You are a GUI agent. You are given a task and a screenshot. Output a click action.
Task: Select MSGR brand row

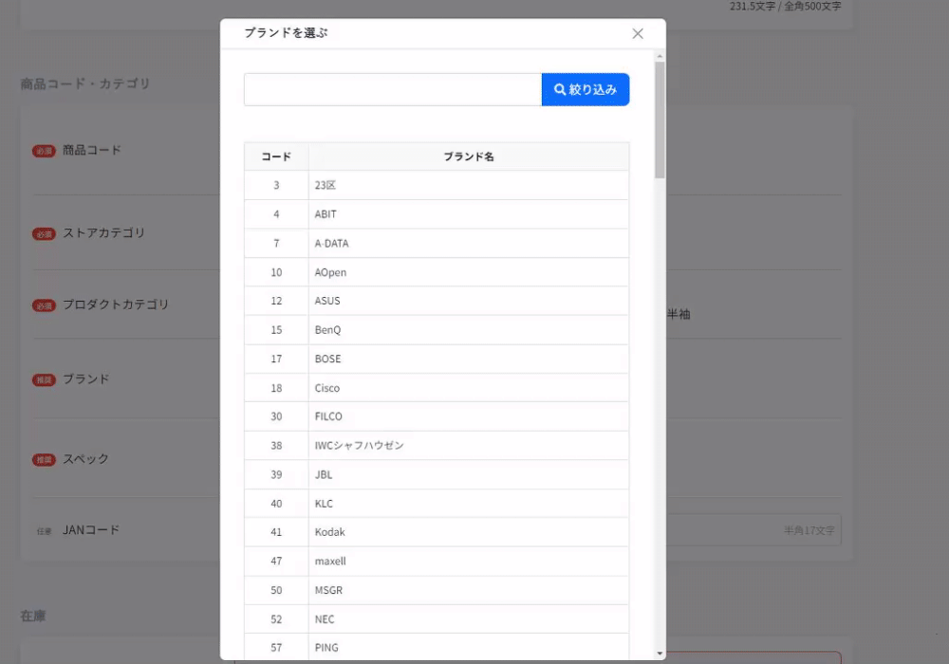pyautogui.click(x=437, y=590)
